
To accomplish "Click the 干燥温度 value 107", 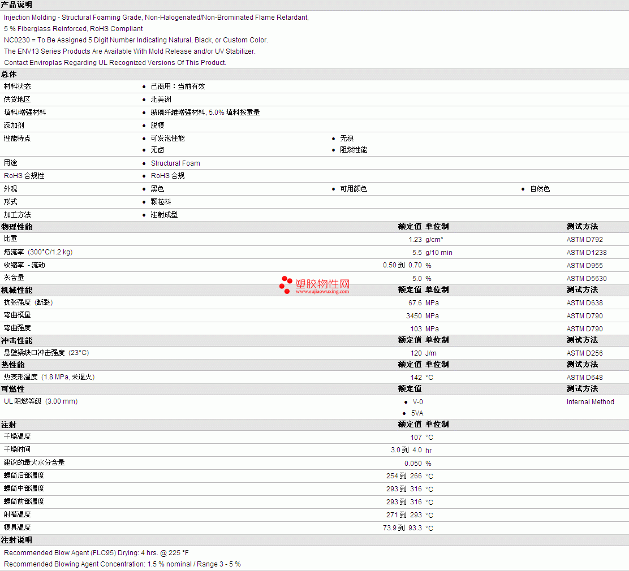I will coord(416,438).
